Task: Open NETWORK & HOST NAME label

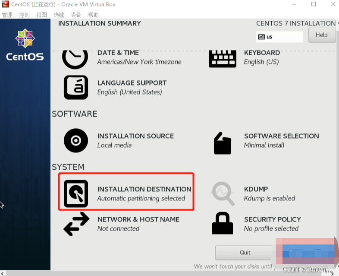Action: coord(138,219)
